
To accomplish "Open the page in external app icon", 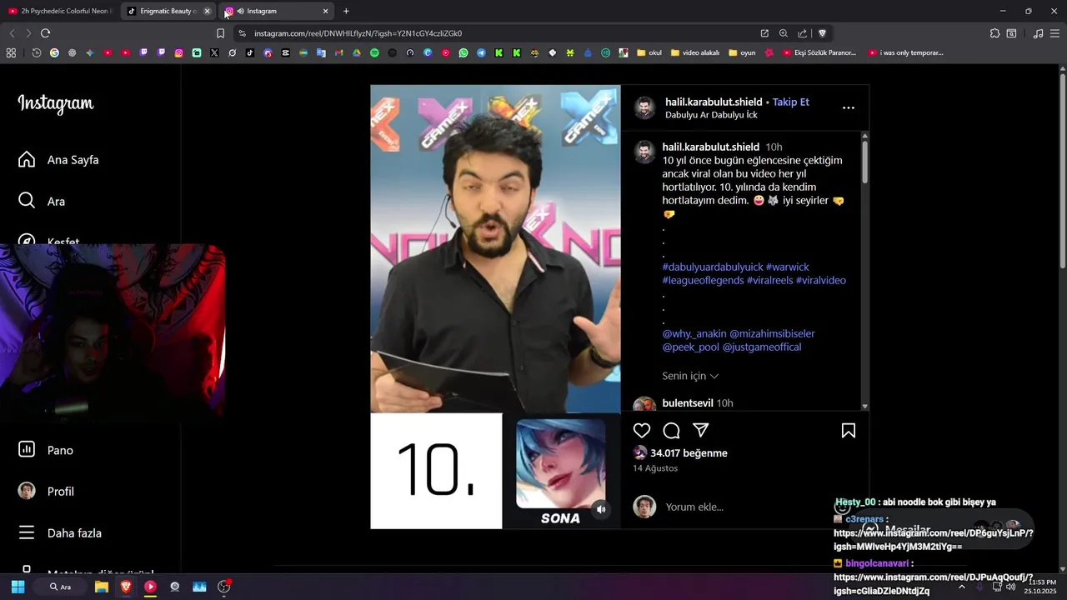I will point(764,33).
